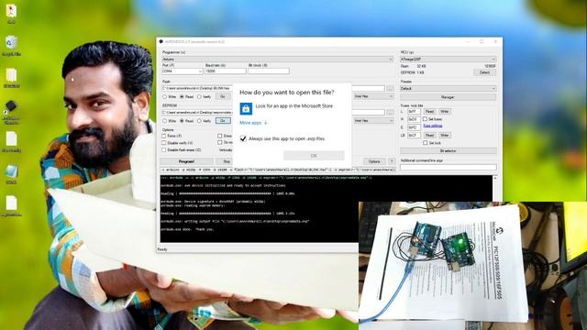
Task: Select the Verify radio button under Flash
Action: coord(199,97)
